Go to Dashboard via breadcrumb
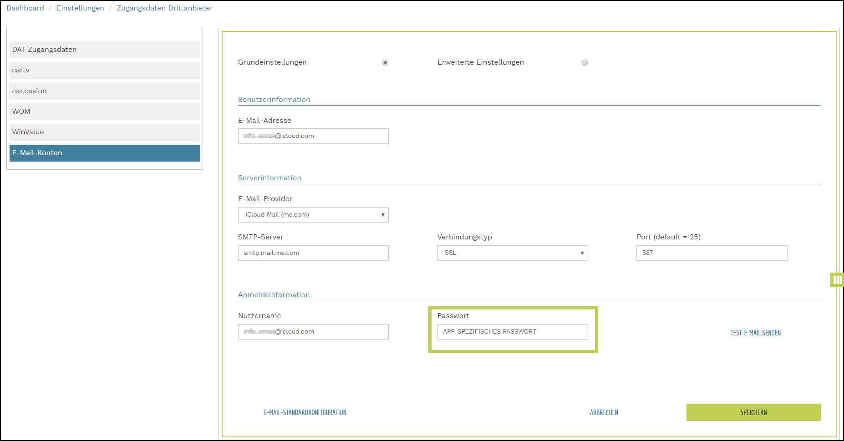This screenshot has height=441, width=844. tap(25, 8)
